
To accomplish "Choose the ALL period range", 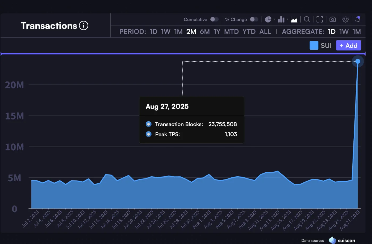I will 265,32.
